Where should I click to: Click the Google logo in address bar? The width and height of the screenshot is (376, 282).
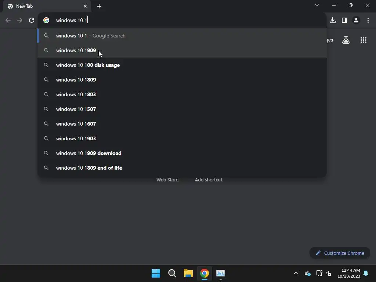coord(46,21)
